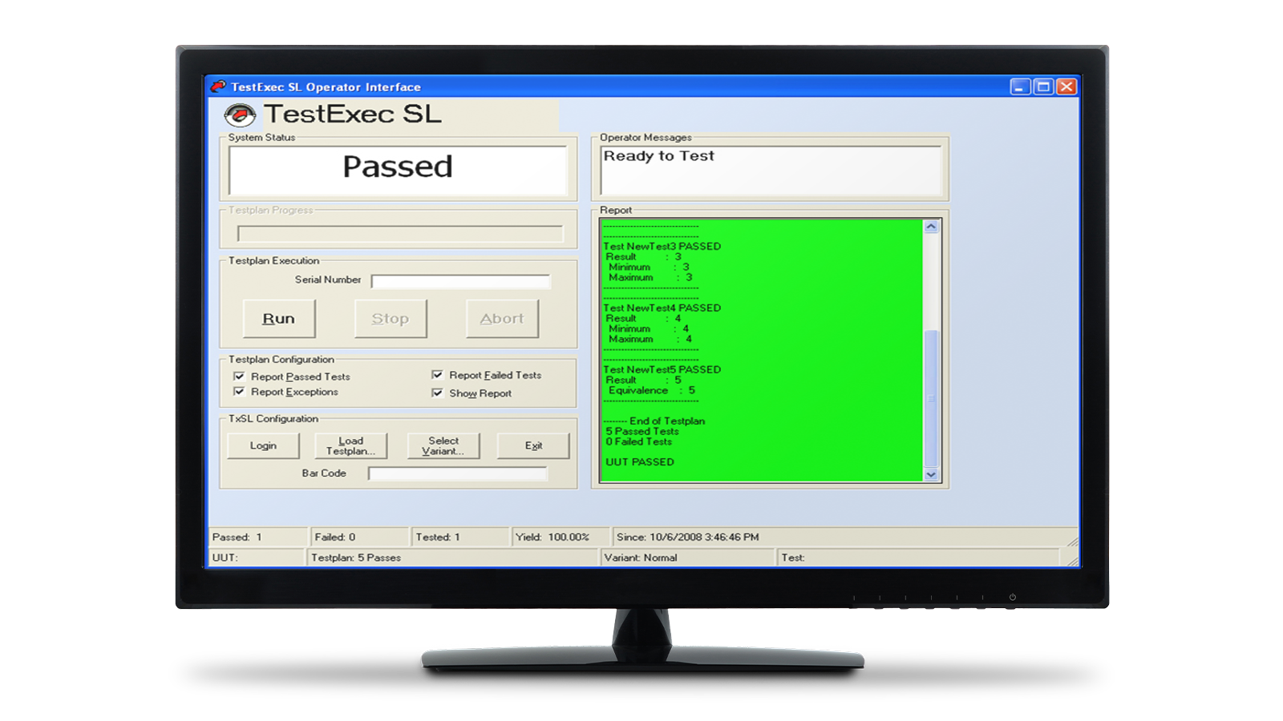Click the Serial Number input field
This screenshot has height=721, width=1283.
[x=461, y=280]
